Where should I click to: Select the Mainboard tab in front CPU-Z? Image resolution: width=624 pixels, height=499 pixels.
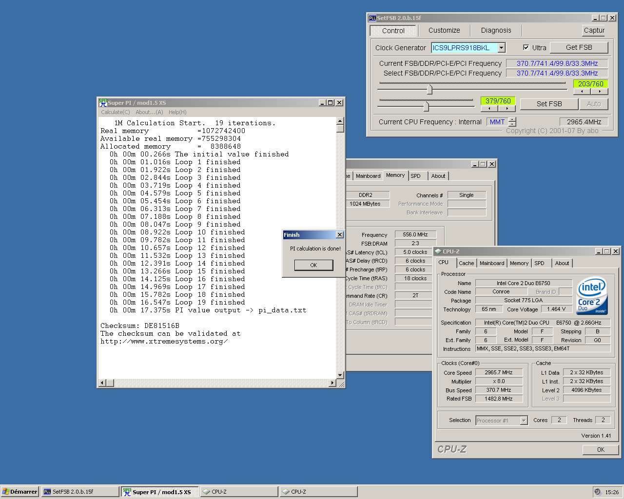pyautogui.click(x=492, y=263)
